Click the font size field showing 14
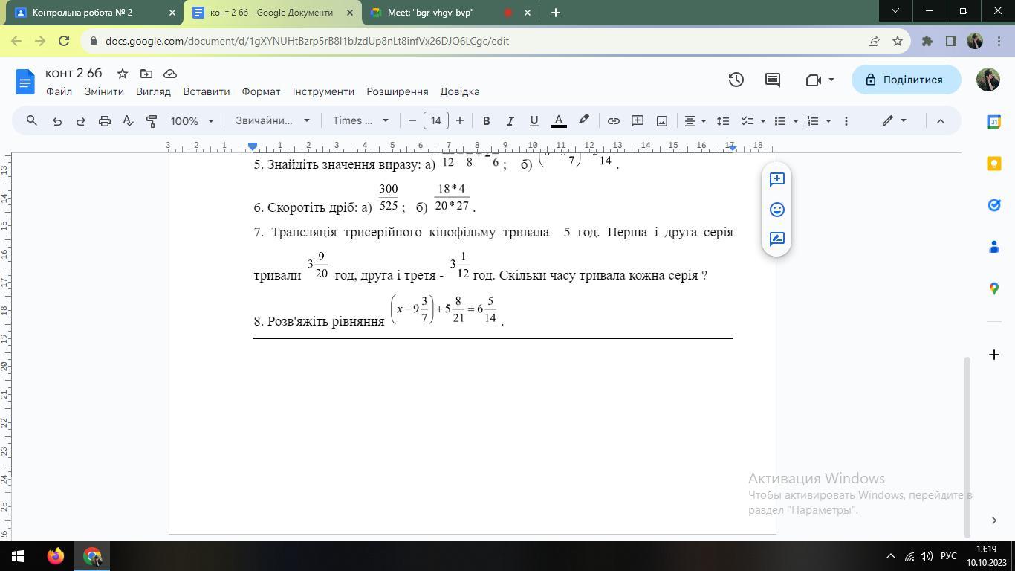Image resolution: width=1015 pixels, height=571 pixels. (435, 121)
